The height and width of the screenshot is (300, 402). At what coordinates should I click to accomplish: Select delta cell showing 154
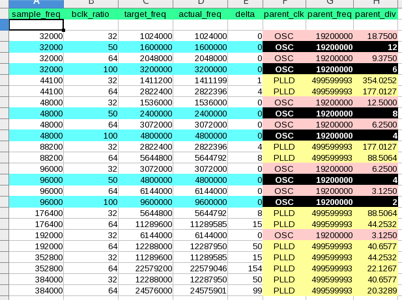click(245, 268)
